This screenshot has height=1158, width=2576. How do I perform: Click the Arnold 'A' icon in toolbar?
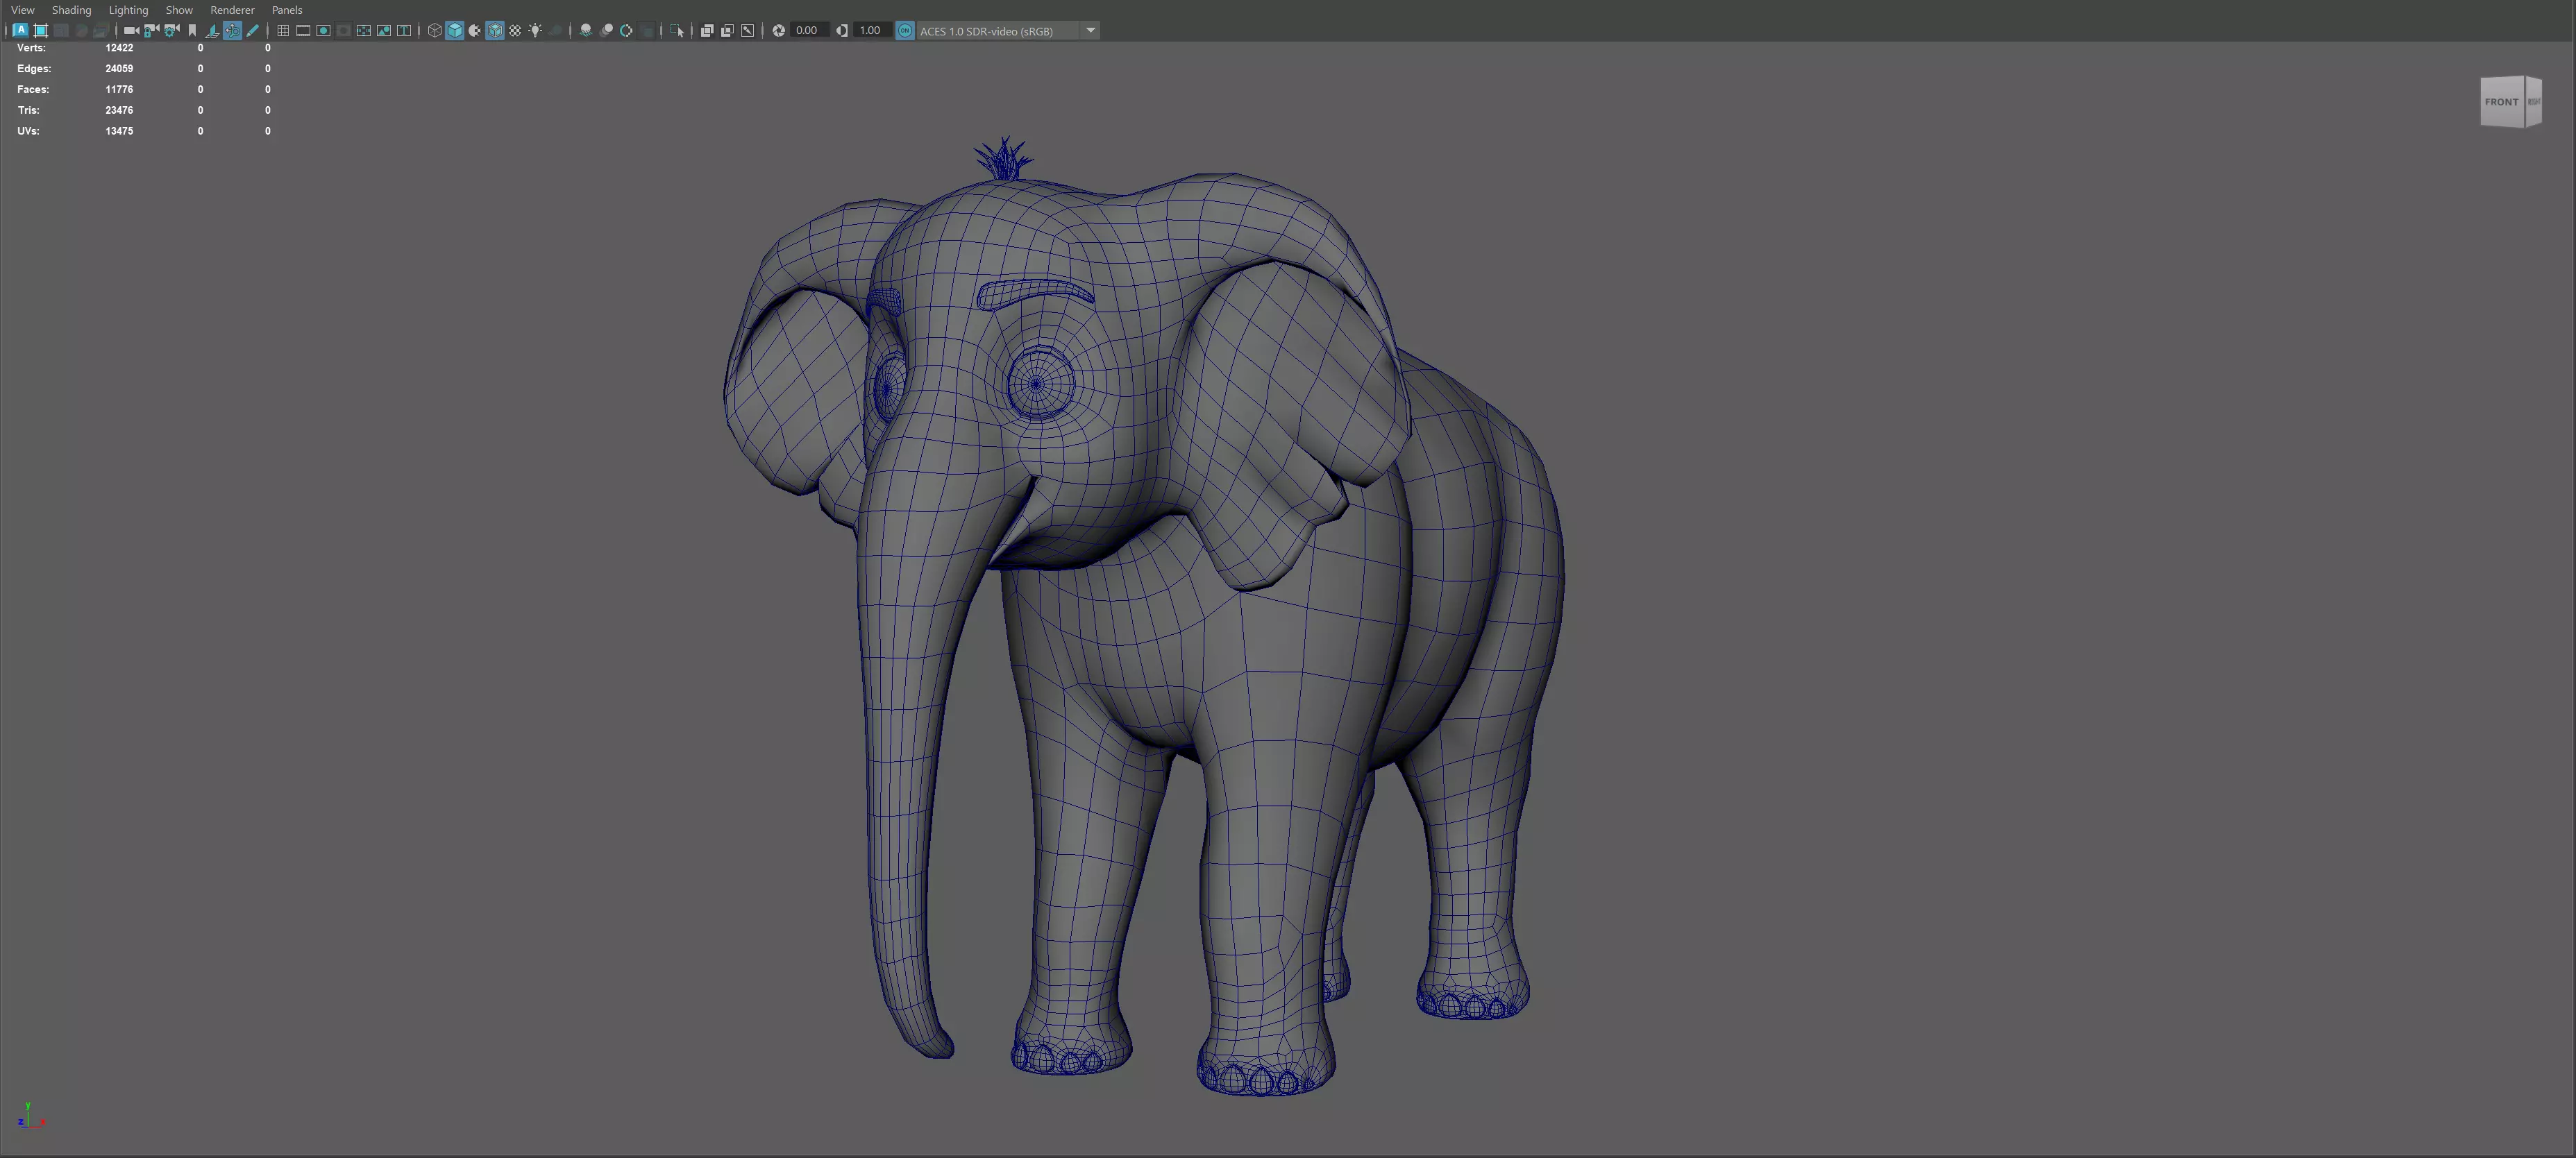[x=20, y=30]
